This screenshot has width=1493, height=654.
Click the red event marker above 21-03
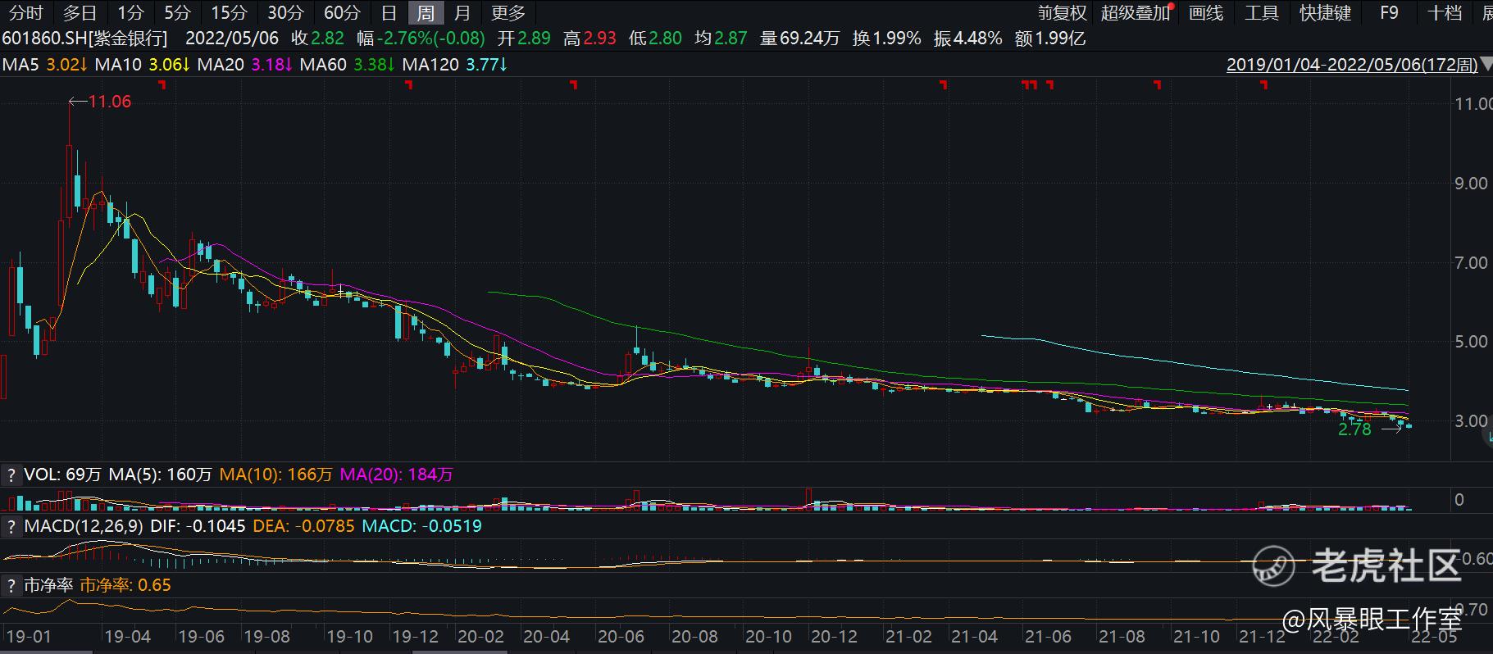pos(944,84)
